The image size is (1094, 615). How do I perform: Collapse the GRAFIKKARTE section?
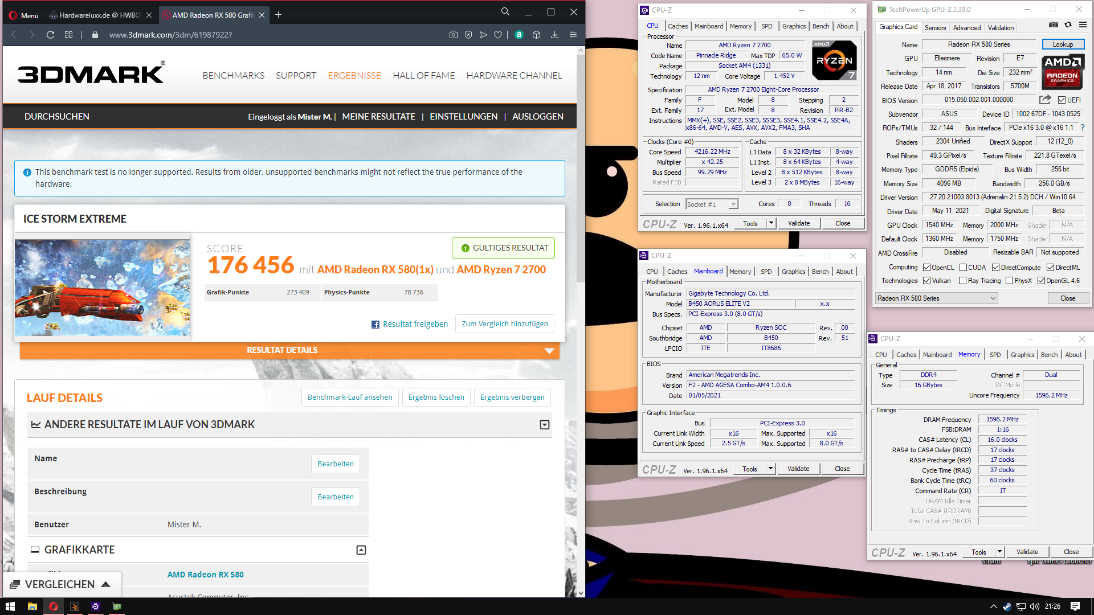[361, 550]
